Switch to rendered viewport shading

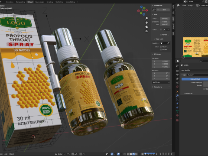click(x=136, y=154)
